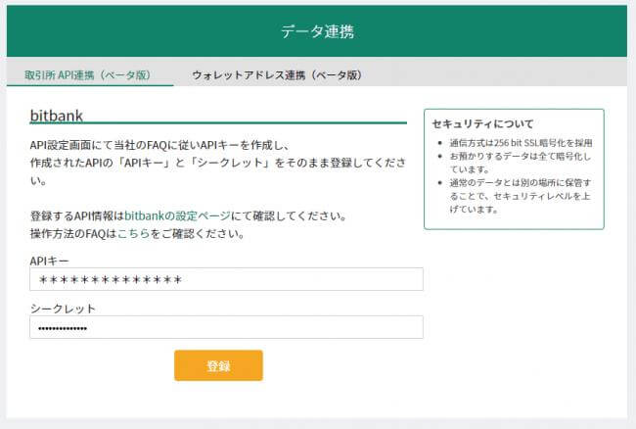
Task: Click the API設定画面にて当社のFAQに従い instruction line
Action: pos(159,145)
